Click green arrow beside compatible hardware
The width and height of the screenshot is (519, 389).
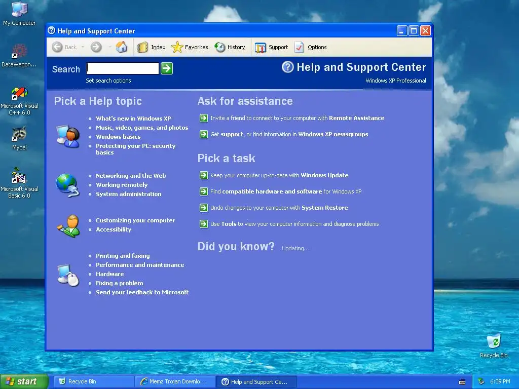click(204, 191)
